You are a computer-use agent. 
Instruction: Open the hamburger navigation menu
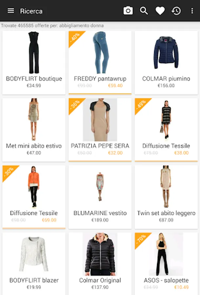pos(11,11)
